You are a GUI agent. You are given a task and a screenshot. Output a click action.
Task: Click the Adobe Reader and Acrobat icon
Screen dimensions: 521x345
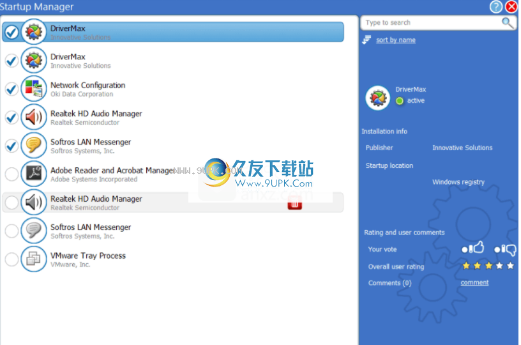[34, 174]
